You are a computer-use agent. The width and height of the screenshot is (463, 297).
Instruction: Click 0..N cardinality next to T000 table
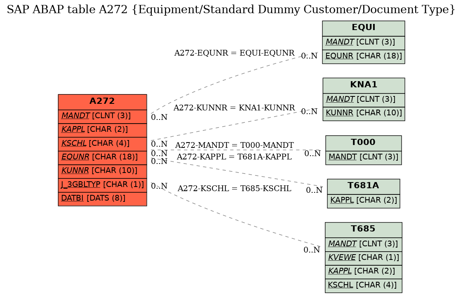313,154
